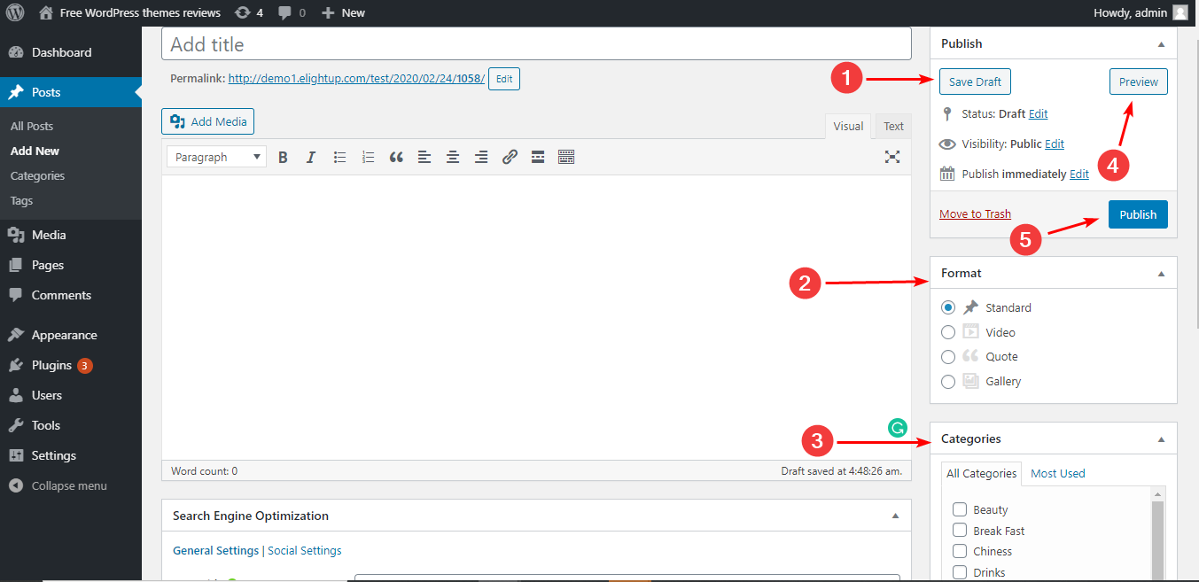Screen dimensions: 1199x582
Task: Check the Break Fast category
Action: coord(959,530)
